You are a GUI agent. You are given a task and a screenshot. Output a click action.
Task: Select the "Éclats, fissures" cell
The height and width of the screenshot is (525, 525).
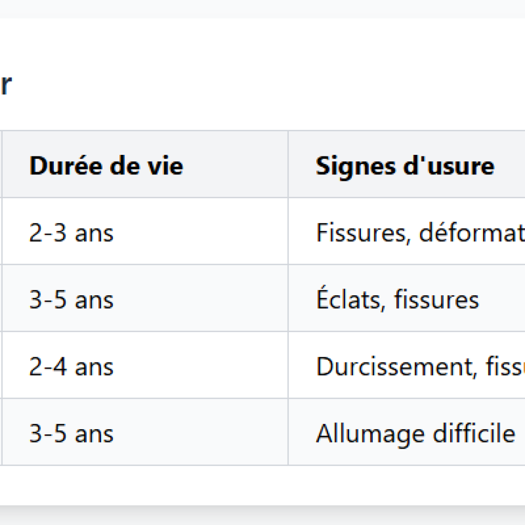pyautogui.click(x=397, y=300)
